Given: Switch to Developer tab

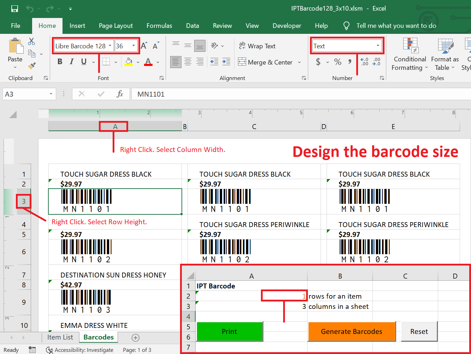Looking at the screenshot, I should point(287,26).
